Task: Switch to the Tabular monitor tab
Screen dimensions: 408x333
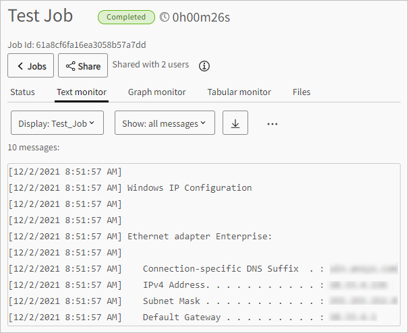Action: (x=239, y=92)
